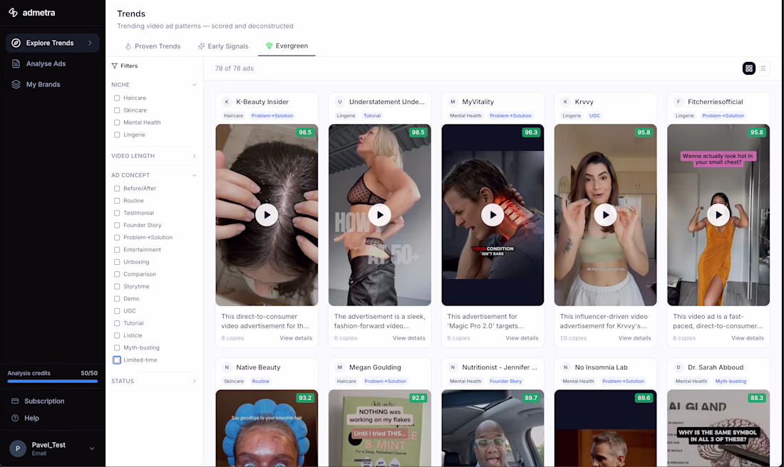Switch to list view layout
This screenshot has width=784, height=467.
(x=763, y=68)
